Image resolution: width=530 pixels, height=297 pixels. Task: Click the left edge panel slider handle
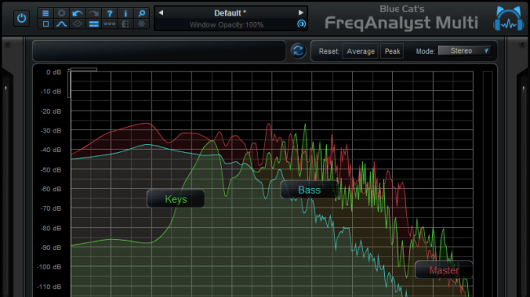6,88
